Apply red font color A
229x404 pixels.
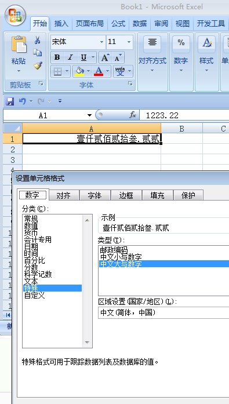point(99,71)
